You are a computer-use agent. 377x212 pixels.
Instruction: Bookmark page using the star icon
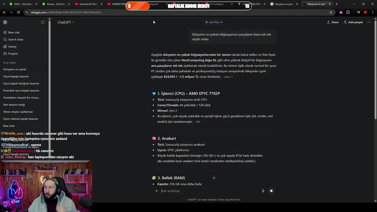click(331, 12)
